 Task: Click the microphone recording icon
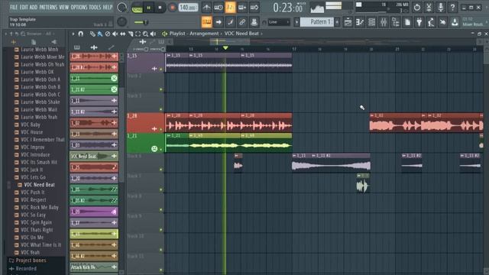440,7
